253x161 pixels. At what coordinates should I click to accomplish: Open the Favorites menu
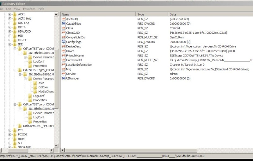click(29, 9)
